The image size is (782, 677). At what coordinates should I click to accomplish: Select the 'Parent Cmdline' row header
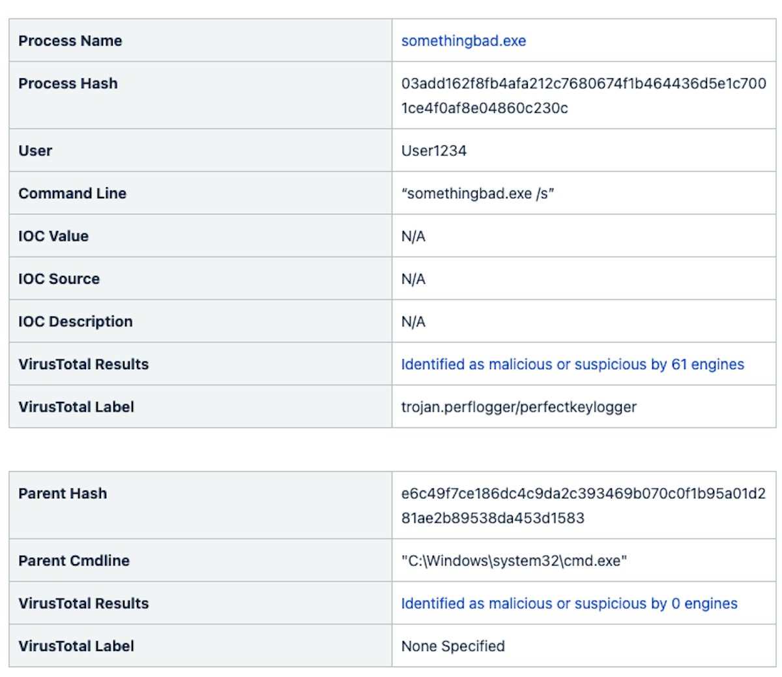coord(74,560)
